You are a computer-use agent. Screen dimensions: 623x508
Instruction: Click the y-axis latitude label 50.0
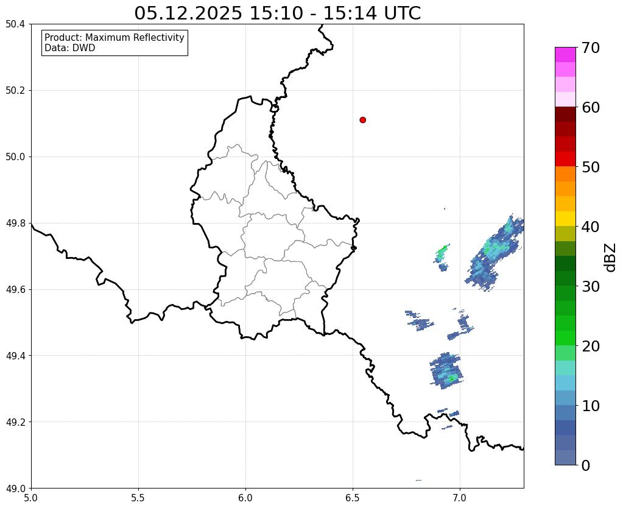pyautogui.click(x=15, y=157)
